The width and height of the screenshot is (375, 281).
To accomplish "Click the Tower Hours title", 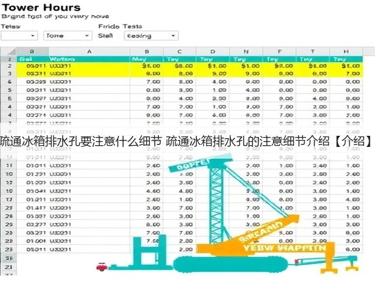I will 41,8.
